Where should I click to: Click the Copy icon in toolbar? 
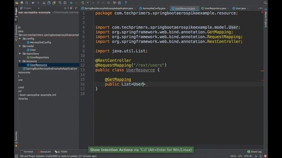pos(49,3)
